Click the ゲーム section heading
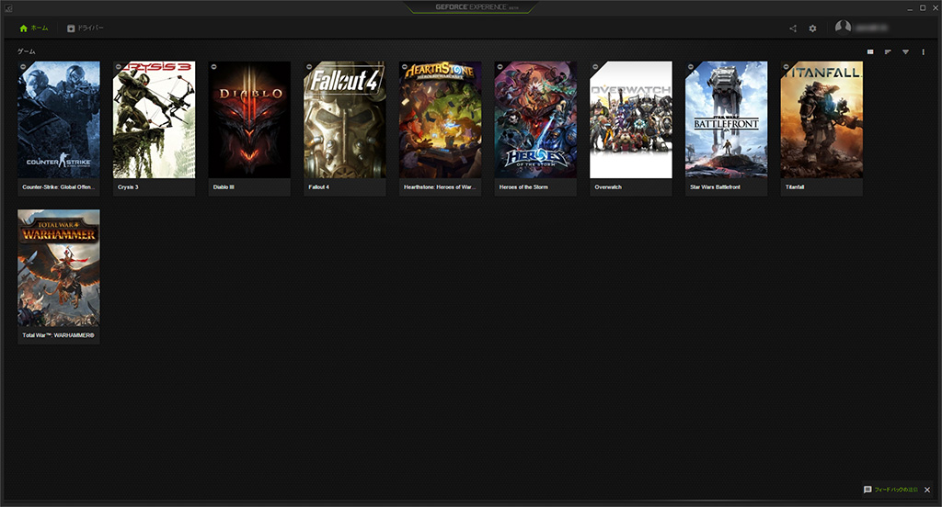The height and width of the screenshot is (507, 942). [27, 51]
